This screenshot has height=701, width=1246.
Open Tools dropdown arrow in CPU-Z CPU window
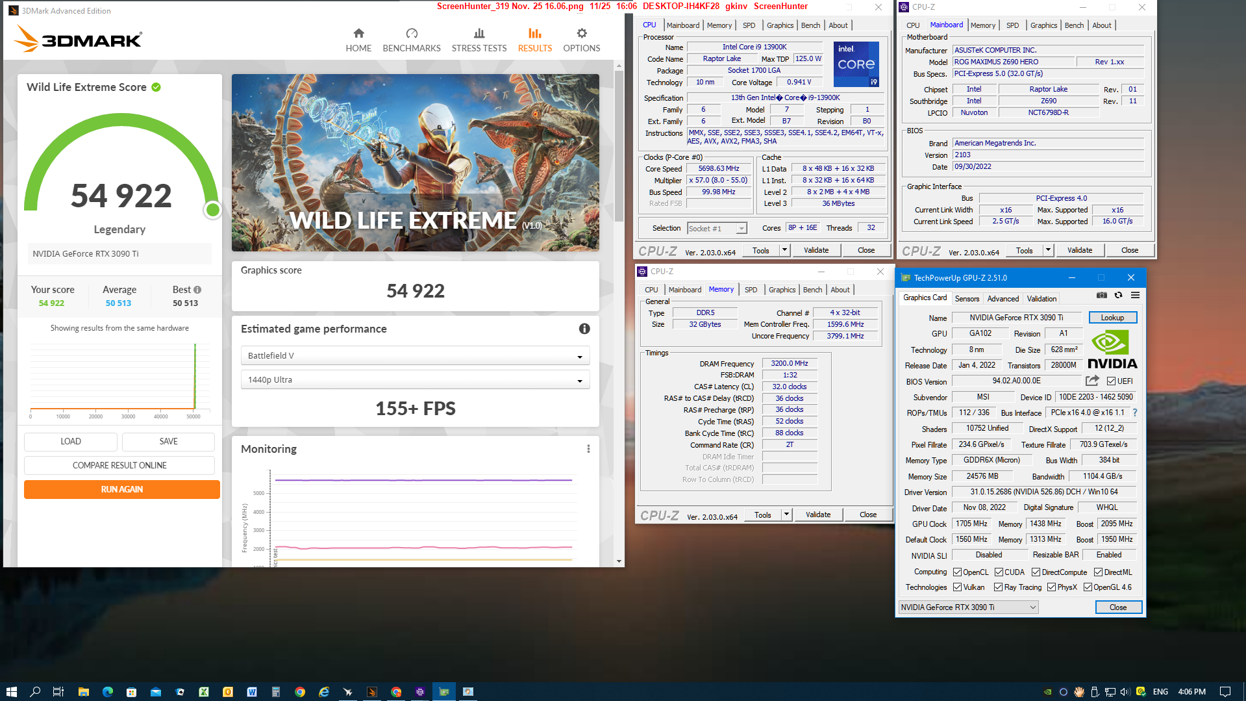[x=784, y=250]
